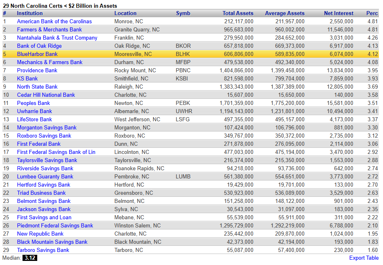Sort by the # rank column header
The height and width of the screenshot is (265, 383).
click(5, 13)
